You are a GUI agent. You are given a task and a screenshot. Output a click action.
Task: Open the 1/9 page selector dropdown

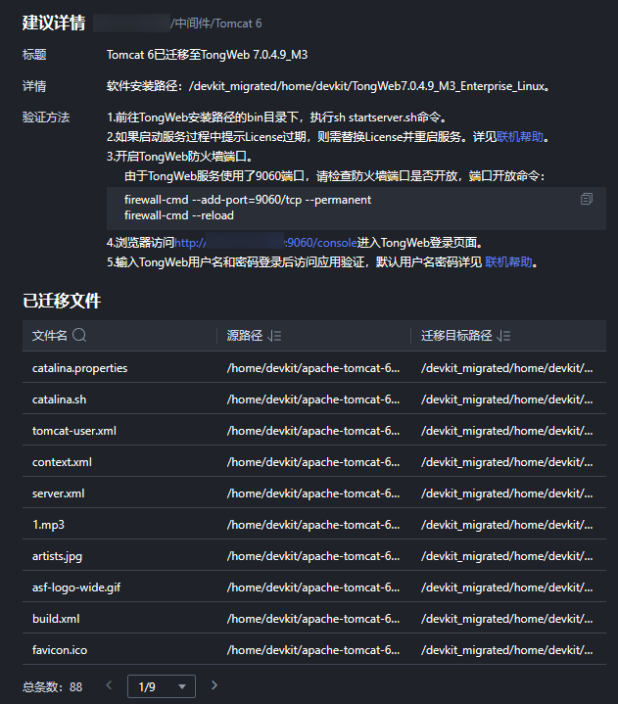click(162, 686)
